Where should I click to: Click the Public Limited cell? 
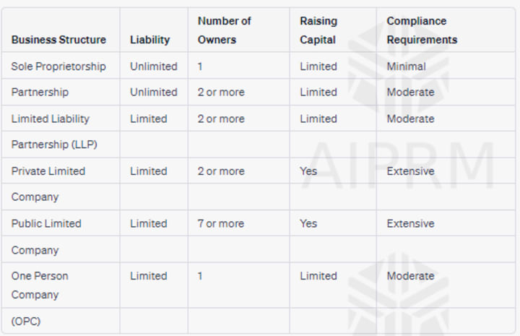[x=46, y=223]
